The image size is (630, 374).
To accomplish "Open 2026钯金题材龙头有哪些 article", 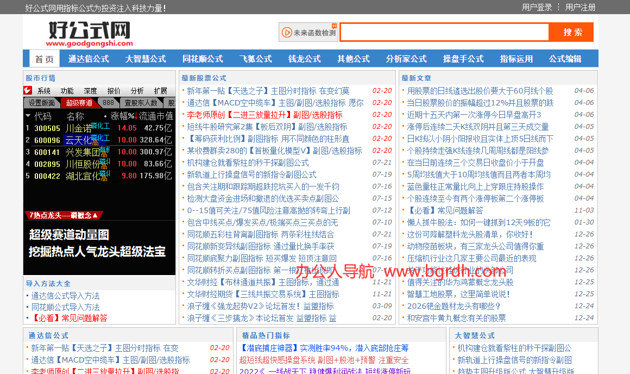I will point(453,307).
